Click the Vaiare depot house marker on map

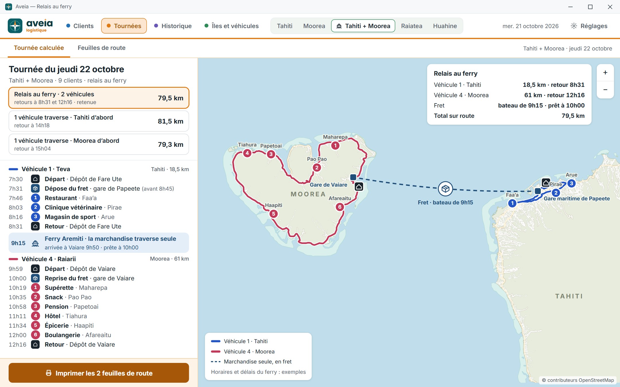click(359, 187)
